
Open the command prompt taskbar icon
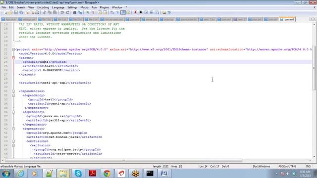(150, 174)
